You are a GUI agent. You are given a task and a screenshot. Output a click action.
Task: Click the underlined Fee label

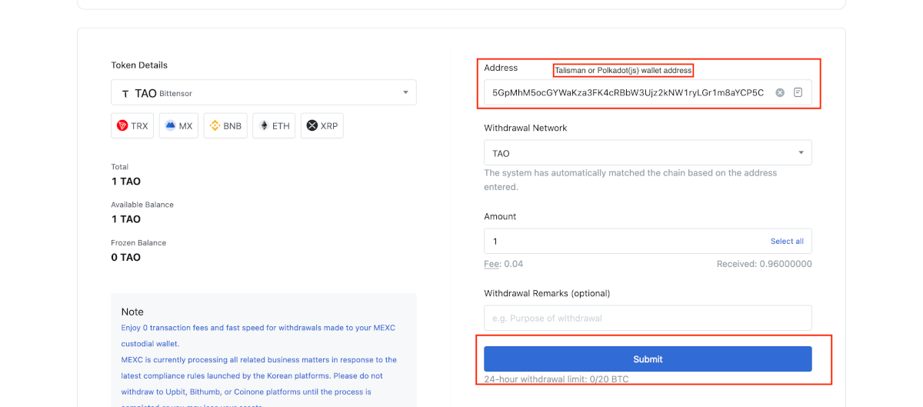[491, 264]
